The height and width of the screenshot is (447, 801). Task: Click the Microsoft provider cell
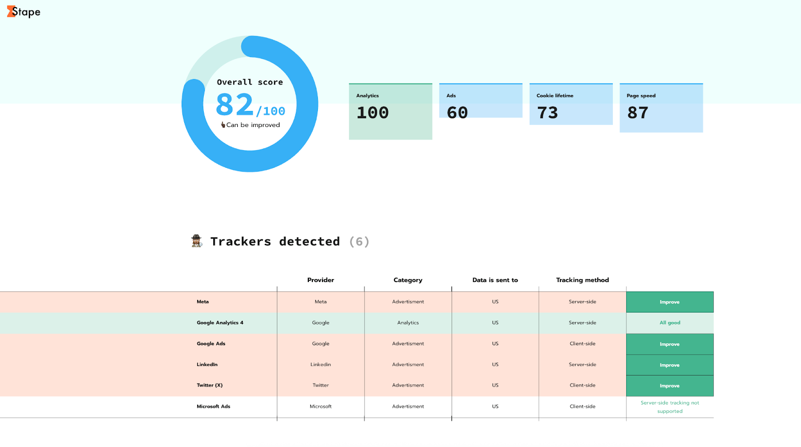tap(321, 406)
